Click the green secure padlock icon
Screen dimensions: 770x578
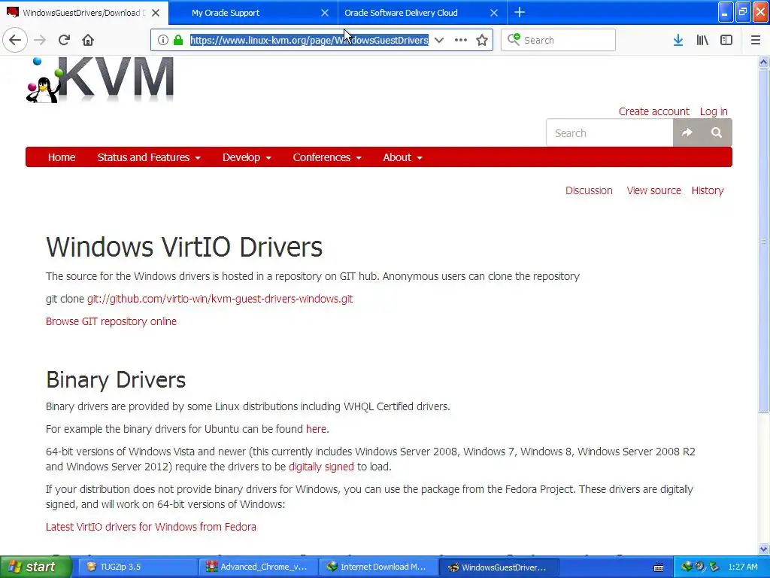178,40
